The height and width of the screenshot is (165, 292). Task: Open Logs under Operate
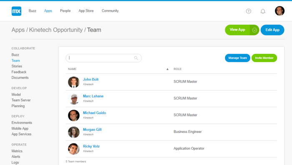15,162
